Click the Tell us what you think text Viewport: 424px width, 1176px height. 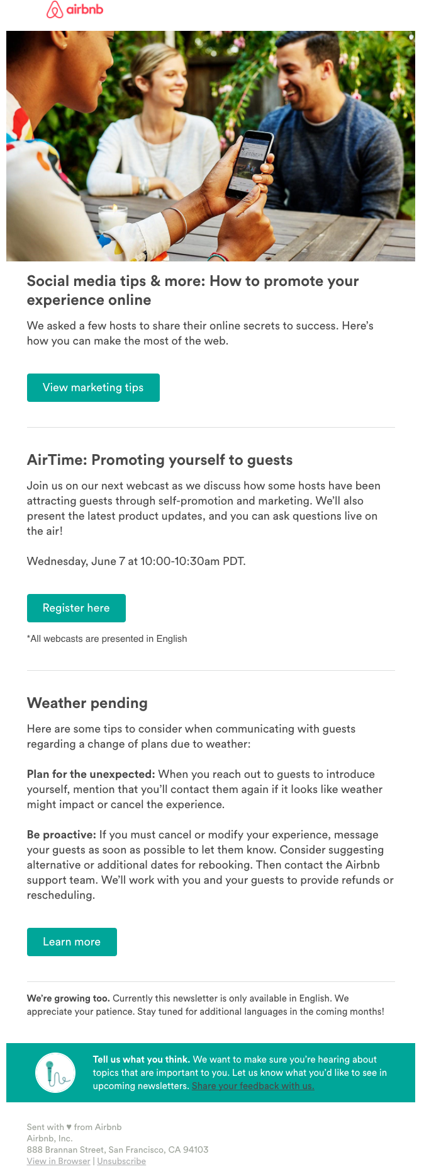(x=141, y=1059)
